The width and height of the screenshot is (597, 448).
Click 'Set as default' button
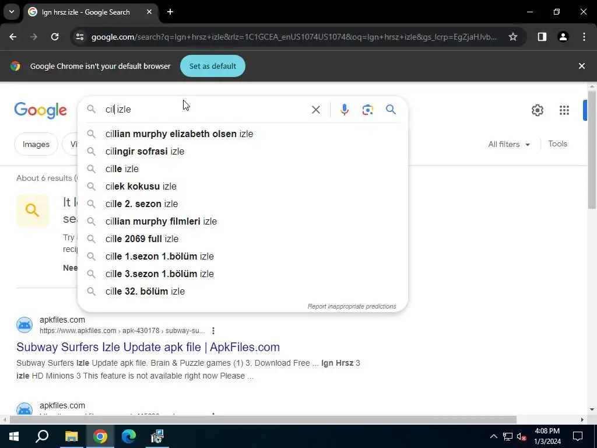[x=212, y=66]
